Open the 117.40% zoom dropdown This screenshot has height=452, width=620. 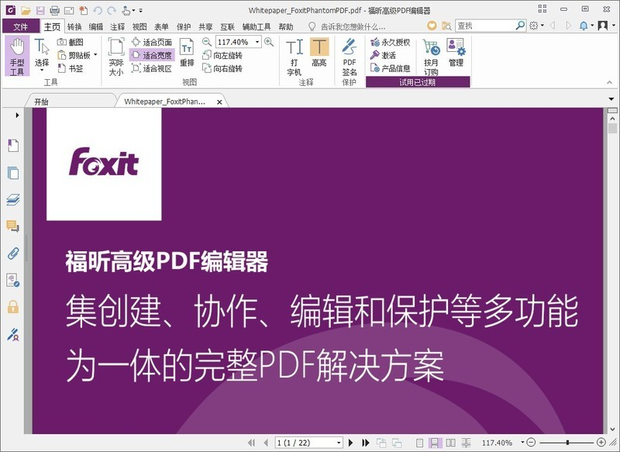[257, 42]
